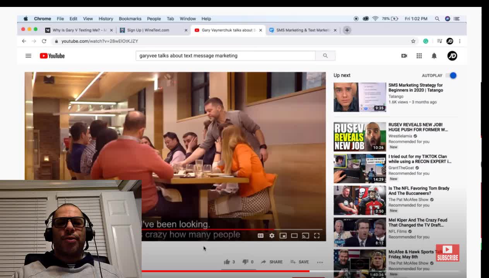The image size is (489, 278).
Task: Open the YouTube hamburger guide menu
Action: click(28, 56)
